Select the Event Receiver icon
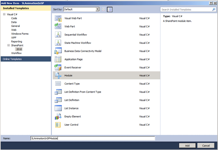This screenshot has width=218, height=150. (x=58, y=67)
